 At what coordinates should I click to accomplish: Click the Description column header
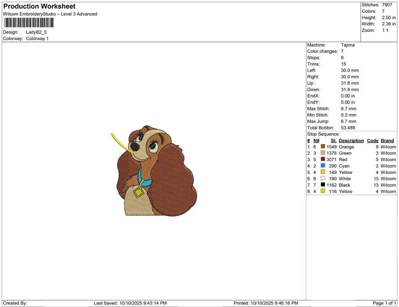[351, 141]
